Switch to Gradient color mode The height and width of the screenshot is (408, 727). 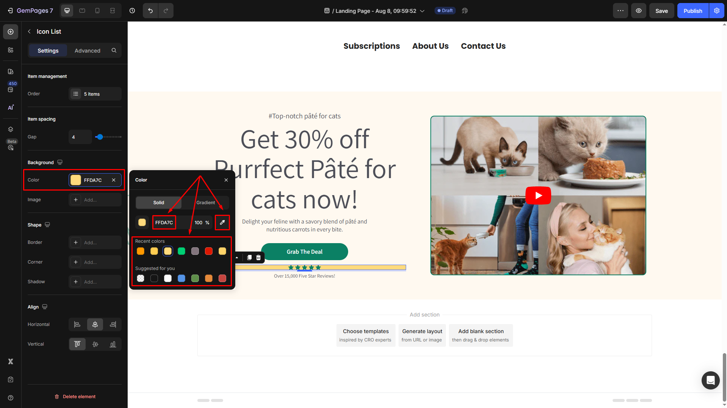click(x=206, y=203)
